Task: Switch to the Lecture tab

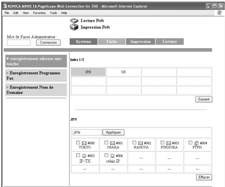Action: click(x=169, y=41)
